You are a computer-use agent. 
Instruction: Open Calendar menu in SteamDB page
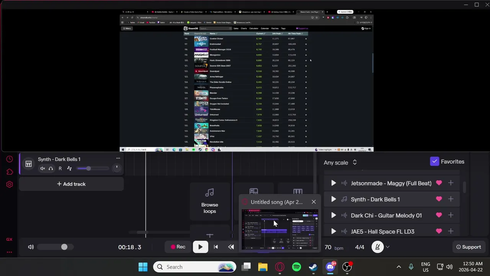click(265, 28)
